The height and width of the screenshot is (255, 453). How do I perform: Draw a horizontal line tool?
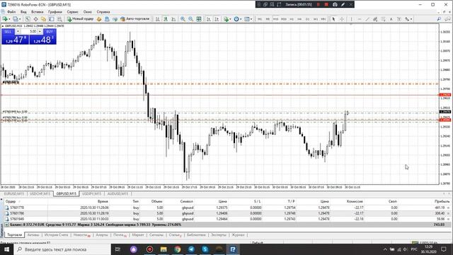coord(360,19)
